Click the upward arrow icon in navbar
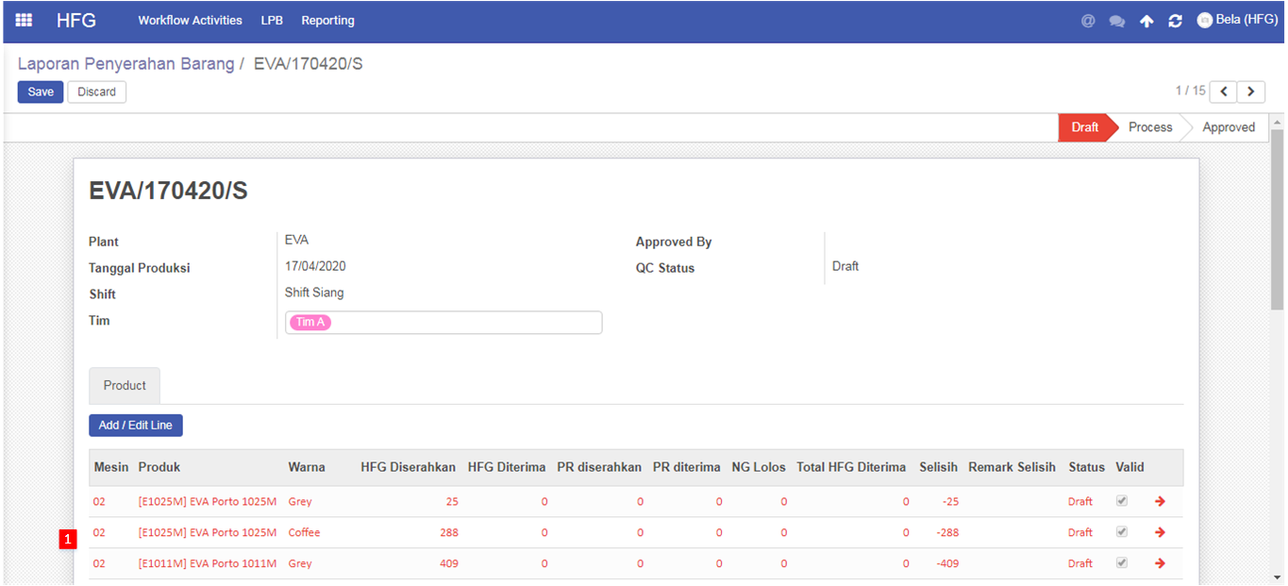Screen dimensions: 1288x586 point(1146,21)
